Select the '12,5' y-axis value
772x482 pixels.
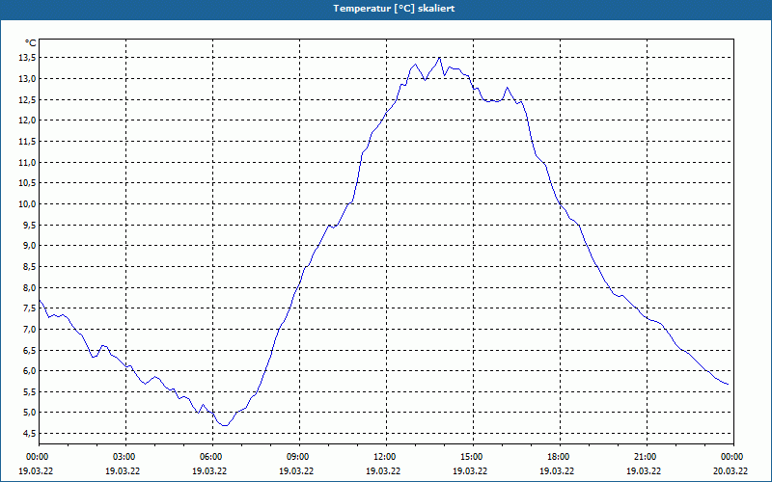[28, 100]
